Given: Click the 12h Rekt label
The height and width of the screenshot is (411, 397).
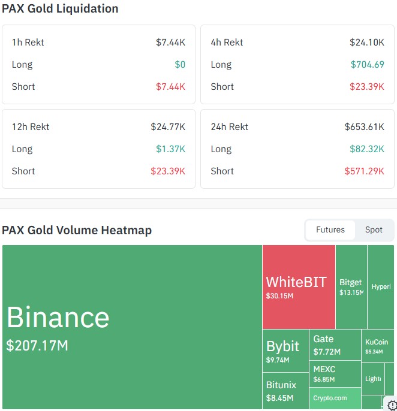Looking at the screenshot, I should pyautogui.click(x=31, y=127).
